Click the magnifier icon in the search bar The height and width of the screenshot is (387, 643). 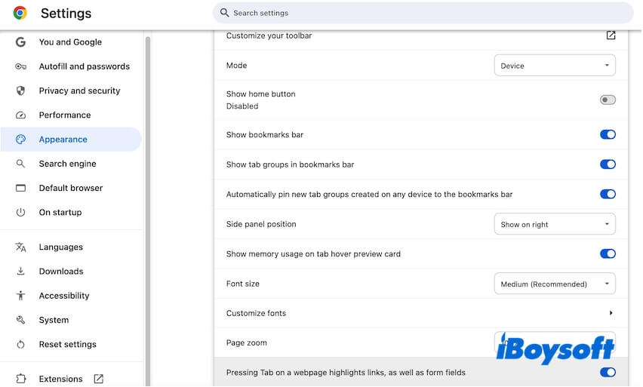(x=224, y=13)
